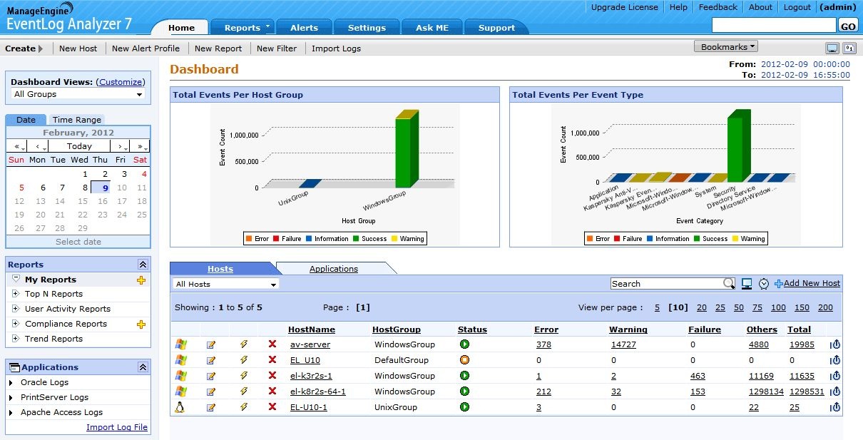Click the lightning alert icon for av-server
Screen dimensions: 863x440
click(x=243, y=344)
